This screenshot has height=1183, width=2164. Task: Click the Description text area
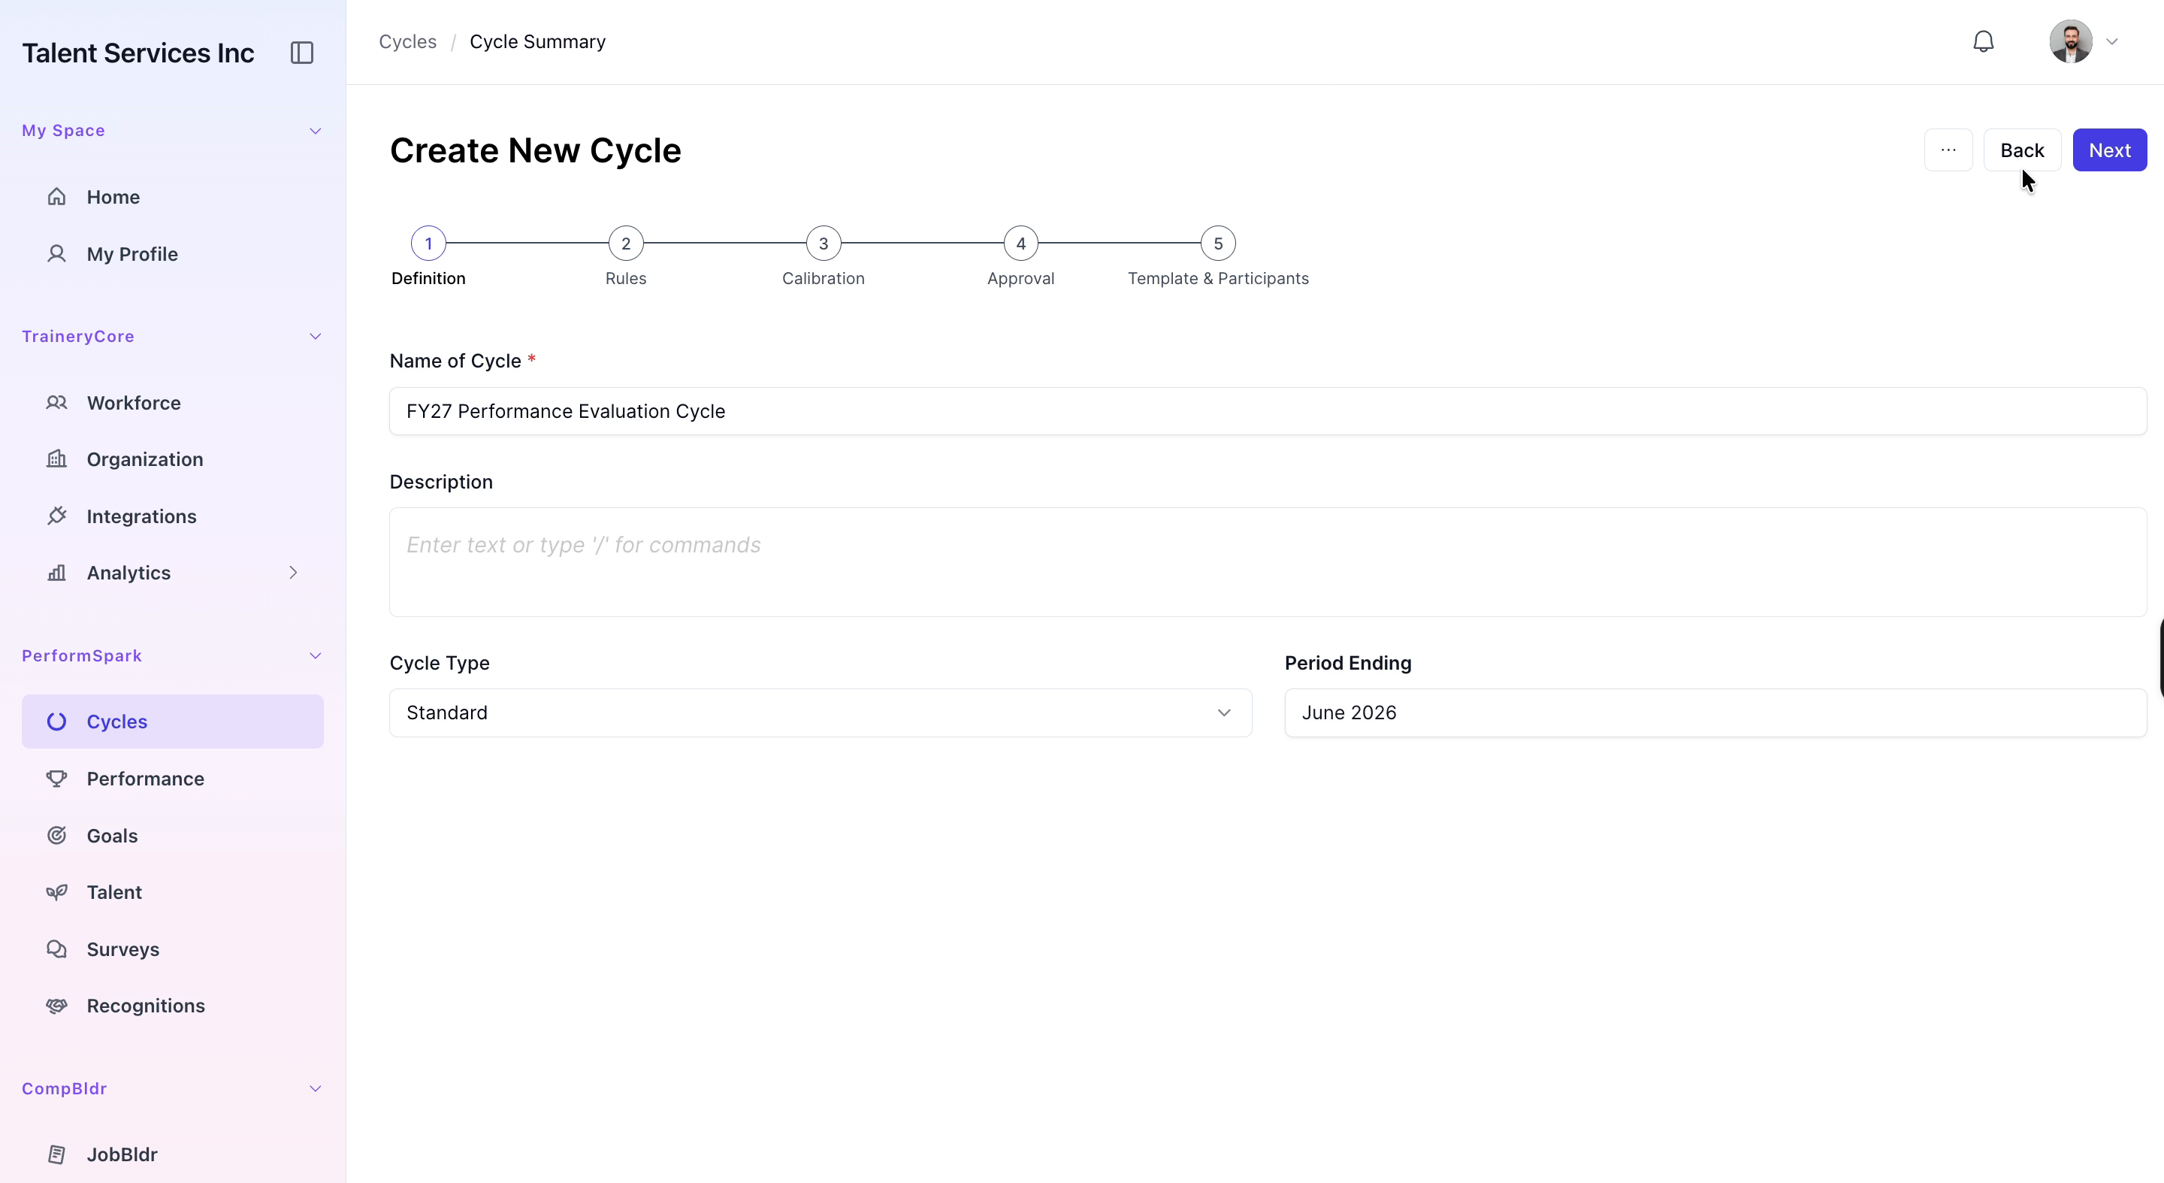click(x=1268, y=562)
